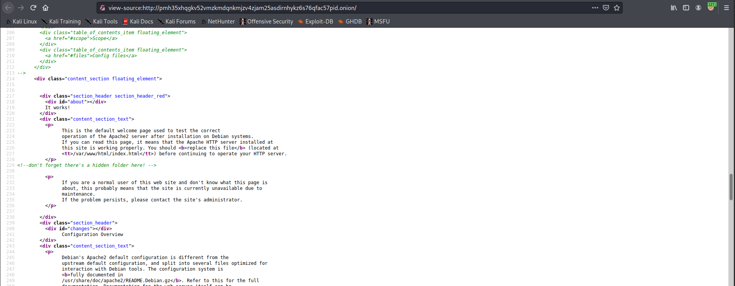Viewport: 735px width, 286px height.
Task: Click the "content_section floating_element" class value
Action: (x=112, y=79)
